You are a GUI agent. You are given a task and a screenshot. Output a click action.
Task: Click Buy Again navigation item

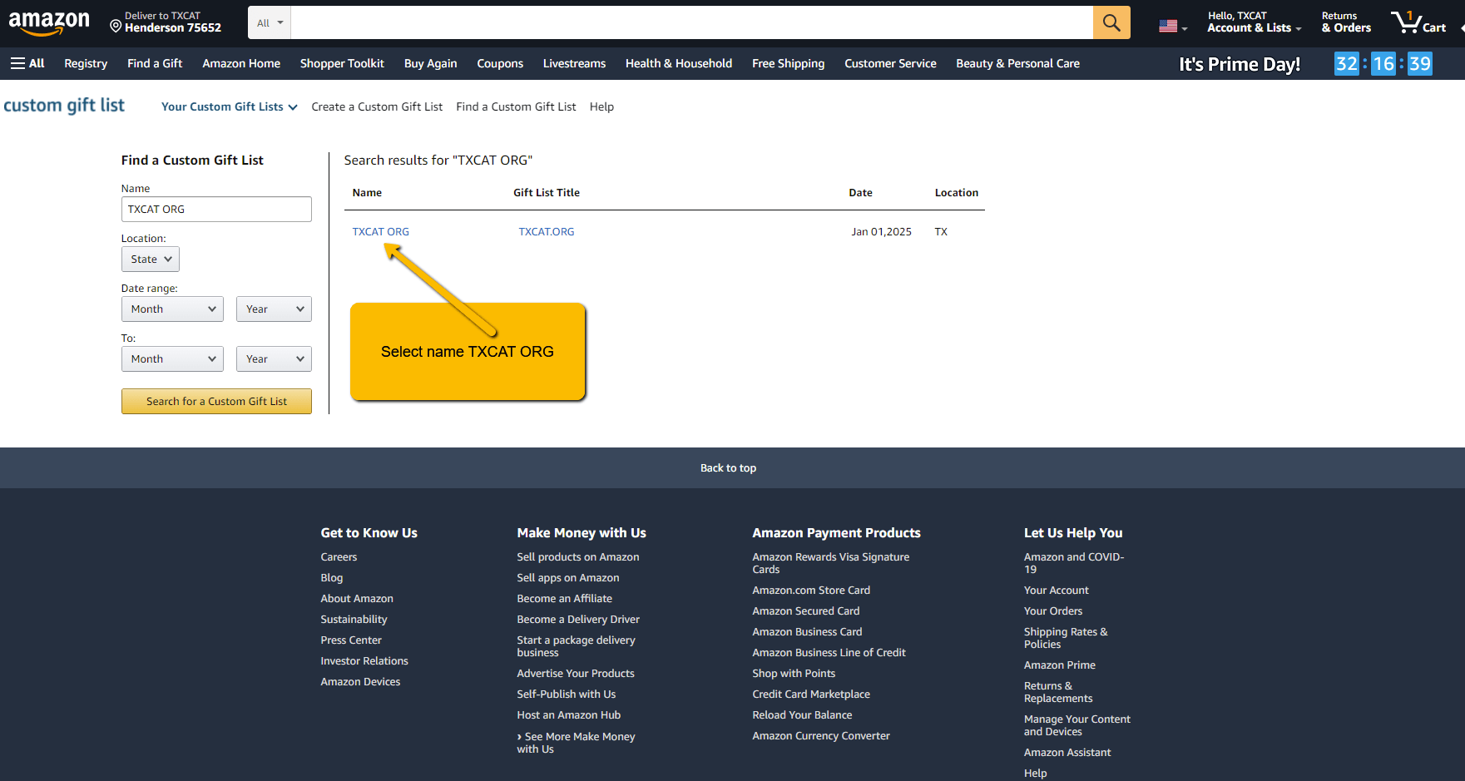point(431,63)
